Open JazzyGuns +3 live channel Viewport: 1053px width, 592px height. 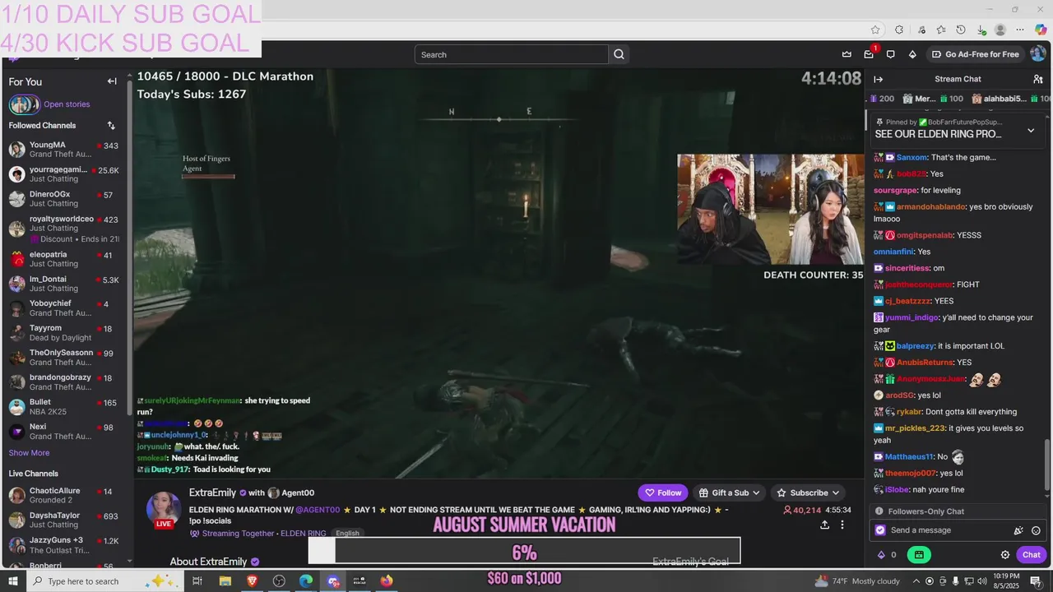coord(64,545)
